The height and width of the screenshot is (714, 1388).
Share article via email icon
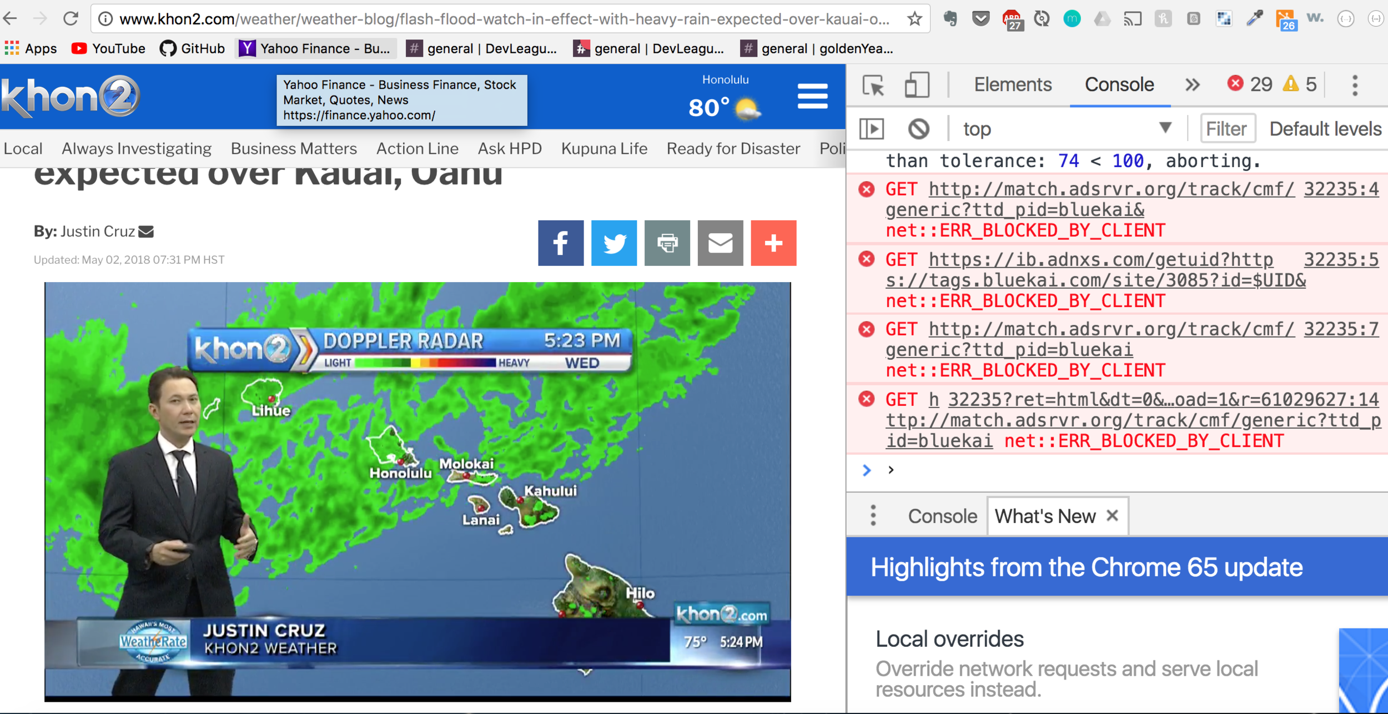pos(720,243)
